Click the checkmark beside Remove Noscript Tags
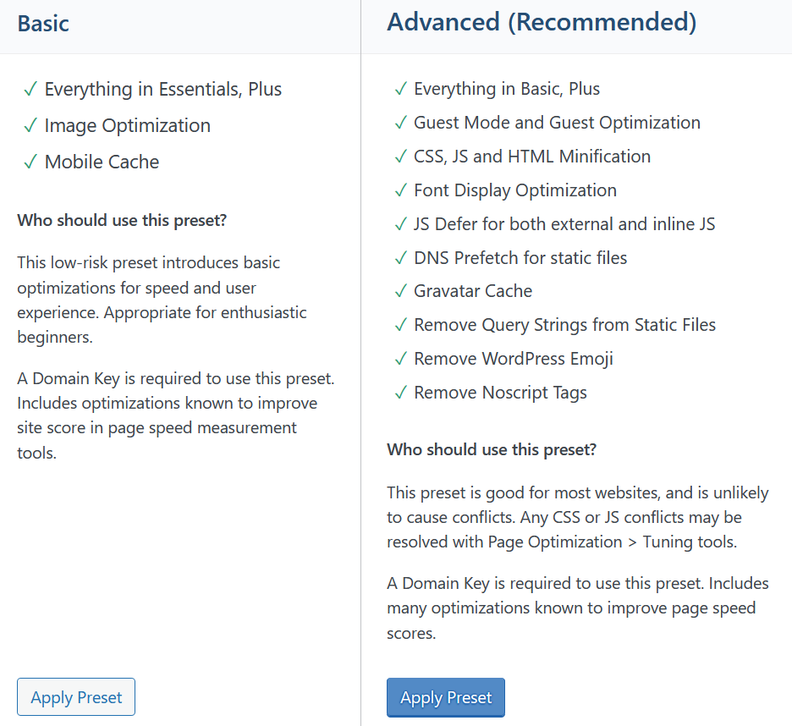Viewport: 792px width, 726px height. tap(400, 393)
